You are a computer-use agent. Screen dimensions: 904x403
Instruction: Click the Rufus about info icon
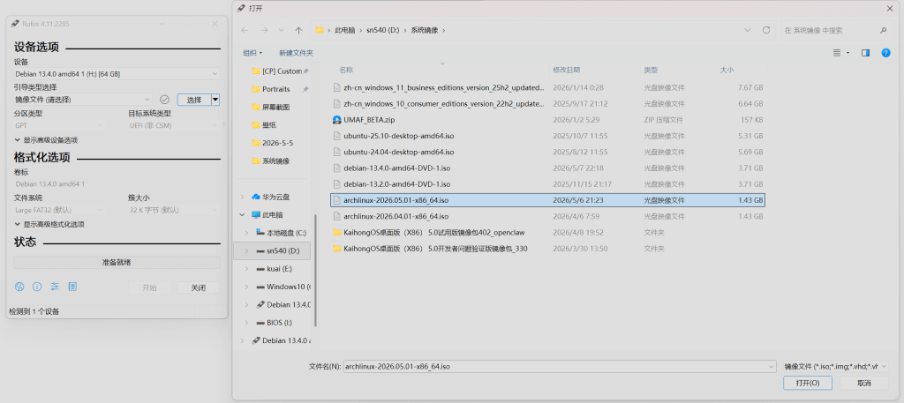[37, 287]
